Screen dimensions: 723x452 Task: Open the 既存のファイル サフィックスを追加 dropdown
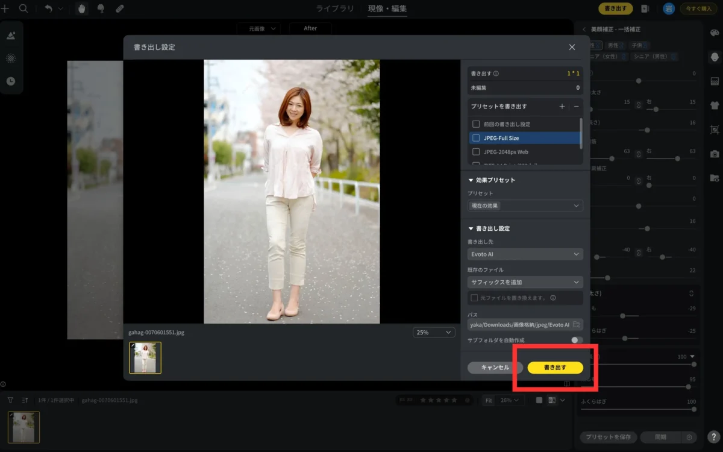tap(525, 282)
